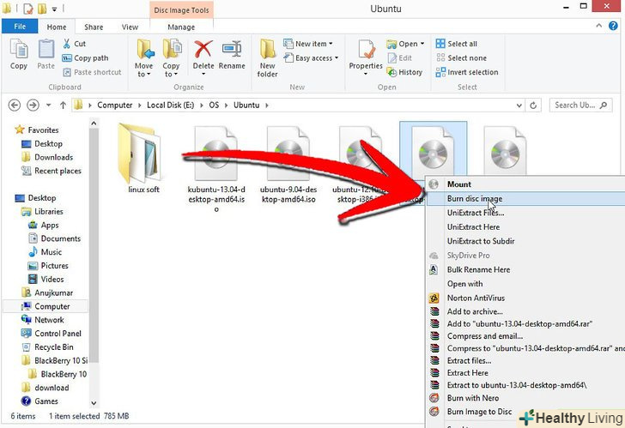625x428 pixels.
Task: Choose UniExtract to Subdir
Action: [x=525, y=241]
